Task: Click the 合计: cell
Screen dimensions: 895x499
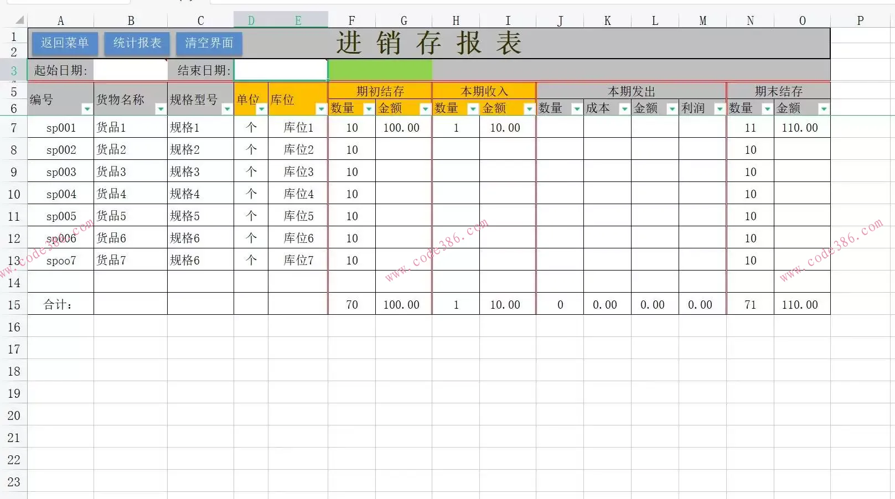Action: [61, 305]
